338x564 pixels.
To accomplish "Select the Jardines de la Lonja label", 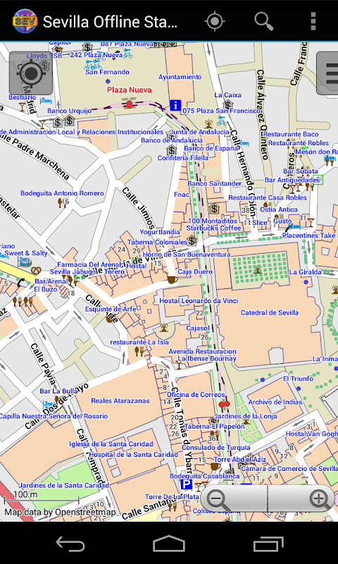I will click(246, 416).
